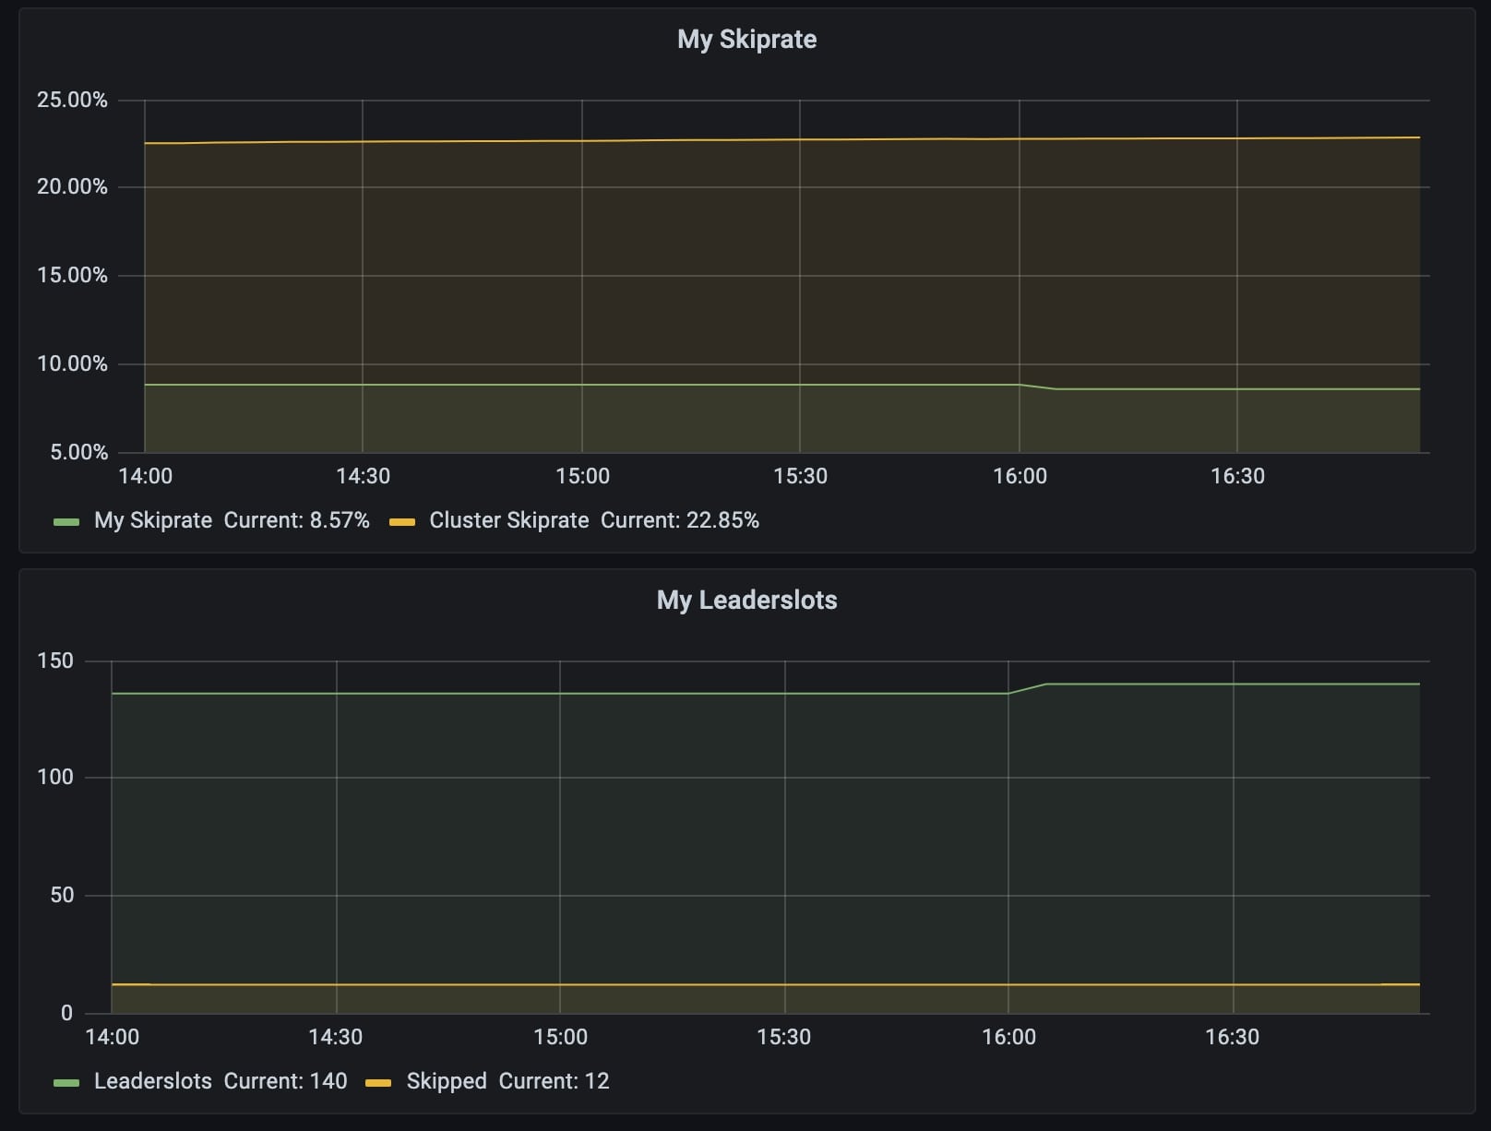
Task: Click the 25.00% y-axis label in Skiprate chart
Action: point(72,100)
